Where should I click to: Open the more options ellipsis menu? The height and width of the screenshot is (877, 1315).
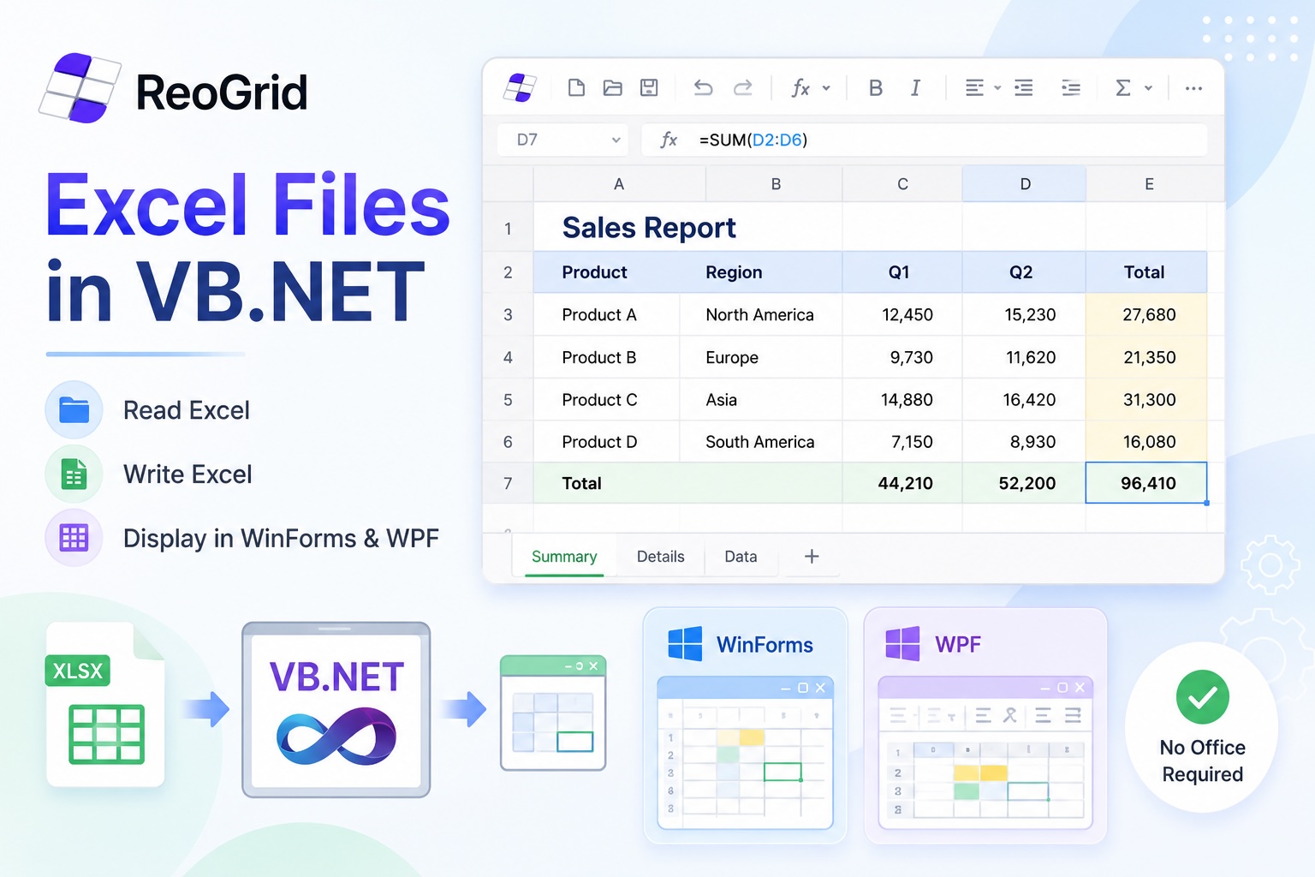tap(1193, 88)
